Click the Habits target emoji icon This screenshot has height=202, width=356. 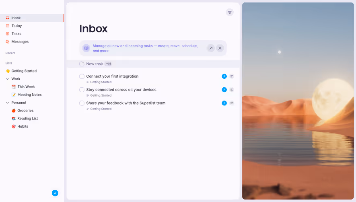(14, 127)
